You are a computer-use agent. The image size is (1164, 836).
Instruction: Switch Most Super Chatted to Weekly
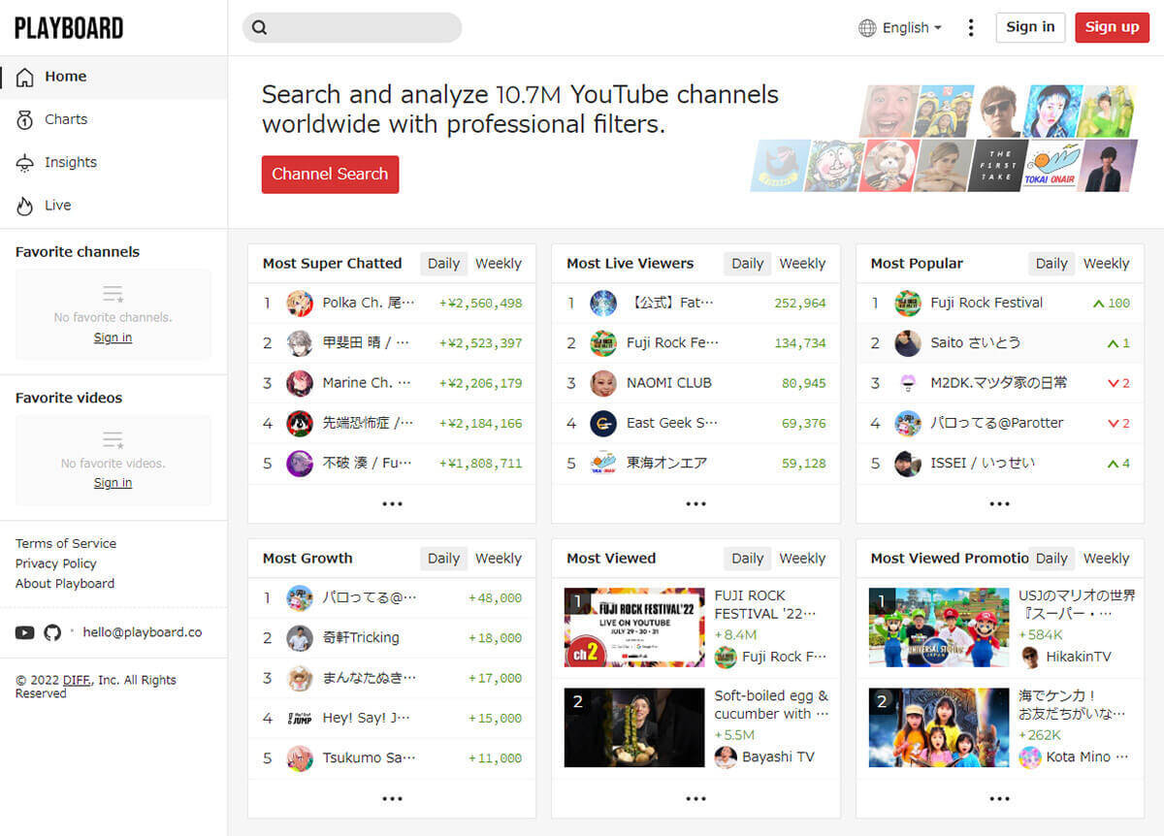499,264
